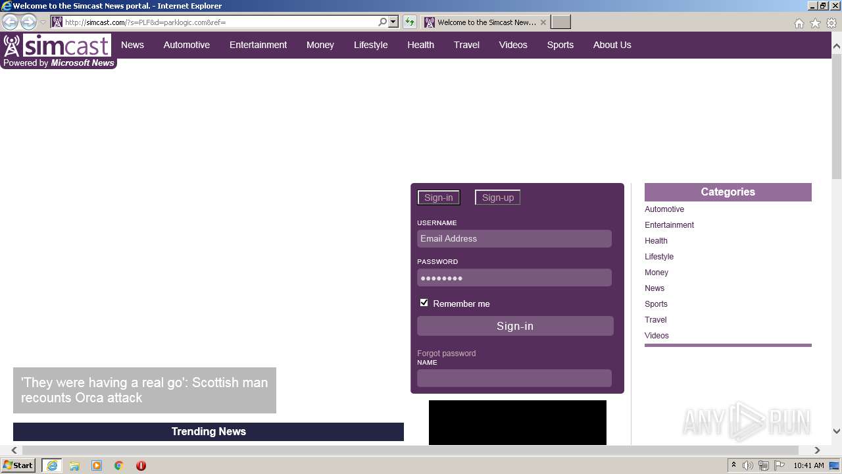Launch Chrome from the taskbar
The width and height of the screenshot is (842, 474).
pos(119,465)
